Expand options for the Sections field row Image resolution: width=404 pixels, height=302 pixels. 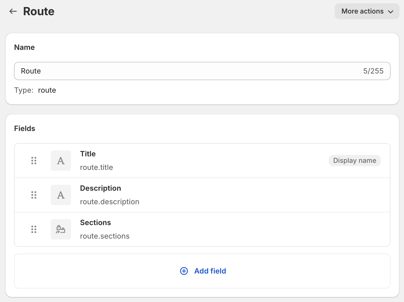pyautogui.click(x=197, y=229)
